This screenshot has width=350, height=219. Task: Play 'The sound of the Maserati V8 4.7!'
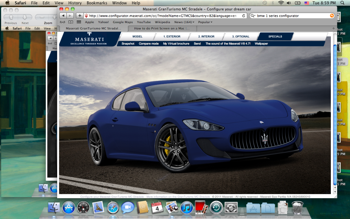click(228, 43)
